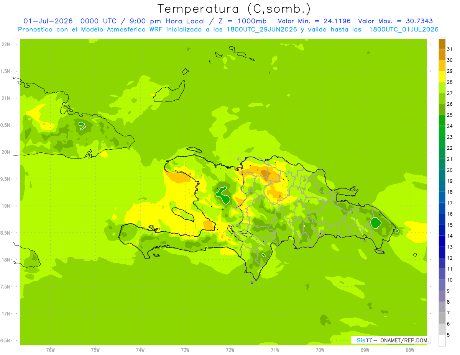Click the legend value label '12'

point(450,258)
